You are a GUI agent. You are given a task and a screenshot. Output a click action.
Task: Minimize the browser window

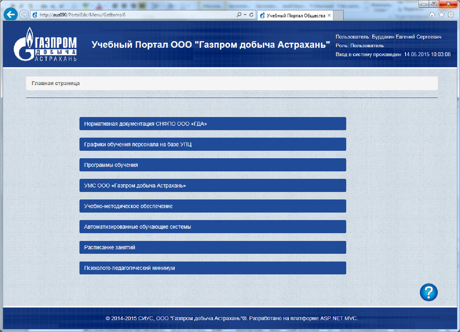click(x=424, y=4)
